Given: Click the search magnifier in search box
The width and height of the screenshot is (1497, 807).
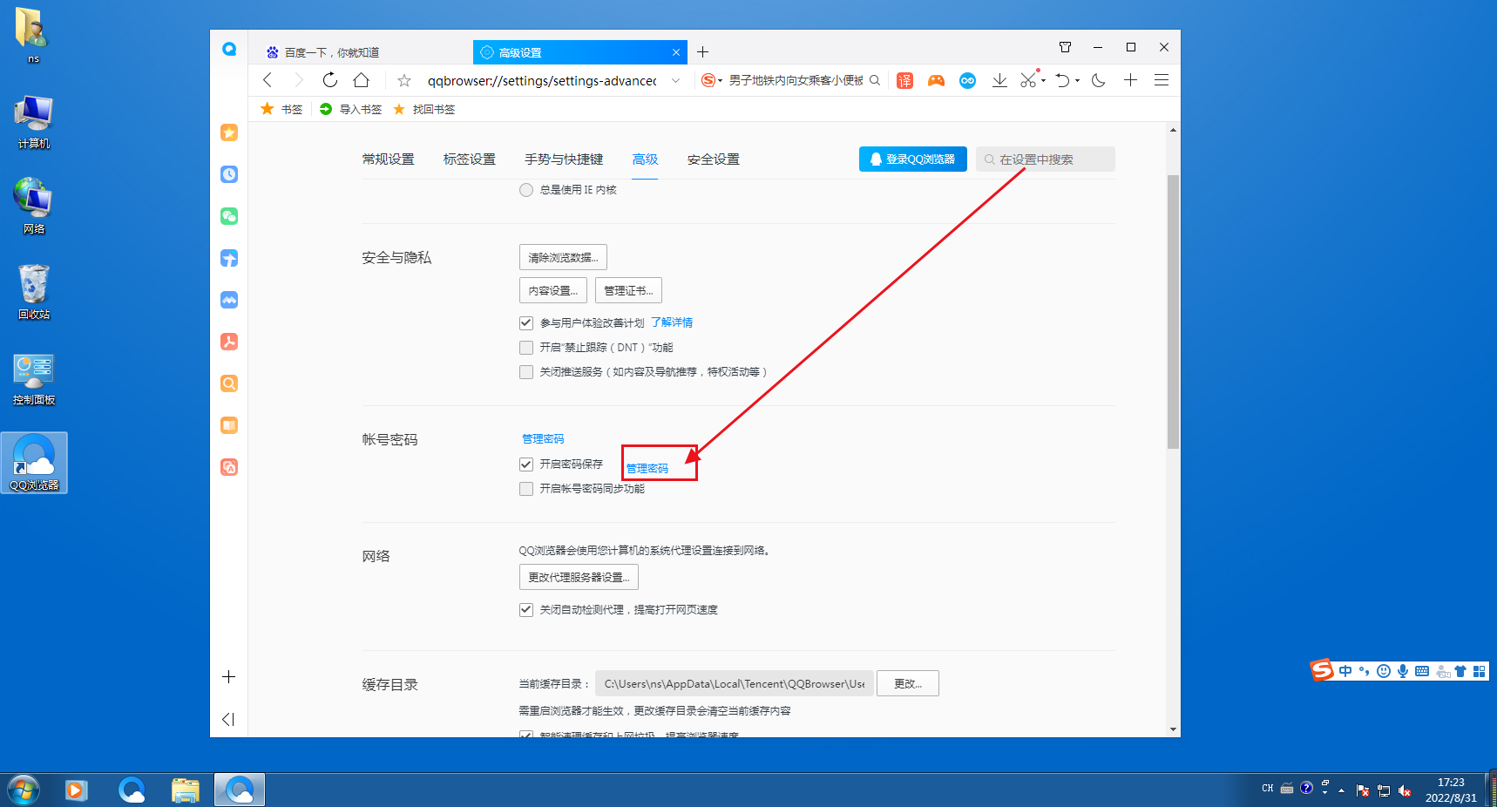Looking at the screenshot, I should click(875, 80).
